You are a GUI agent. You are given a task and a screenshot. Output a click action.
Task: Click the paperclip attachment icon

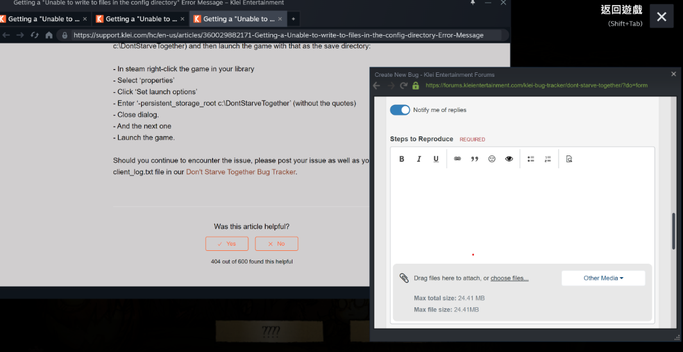404,278
